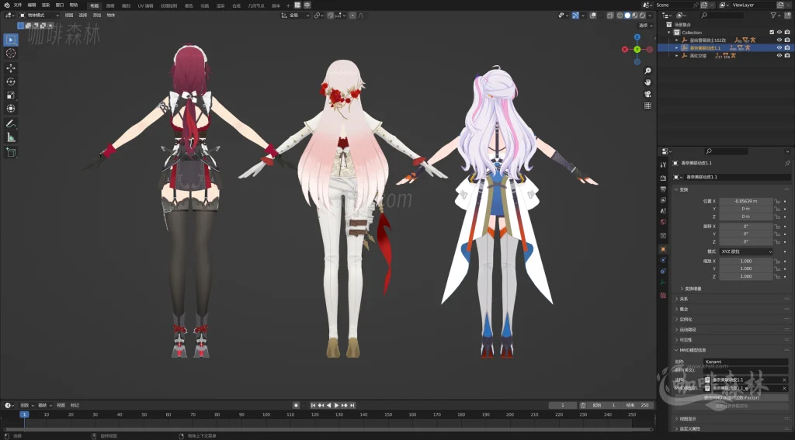Hide the third armature row's eye icon
795x440 pixels.
[779, 56]
